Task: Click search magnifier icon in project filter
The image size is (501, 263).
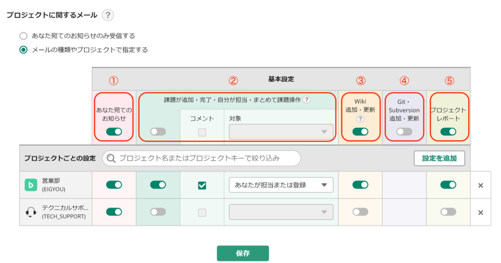Action: tap(111, 158)
